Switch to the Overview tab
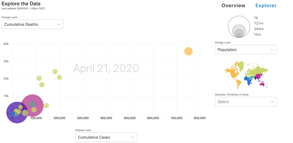 pyautogui.click(x=233, y=5)
